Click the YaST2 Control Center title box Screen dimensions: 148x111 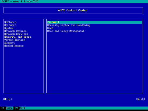73,10
